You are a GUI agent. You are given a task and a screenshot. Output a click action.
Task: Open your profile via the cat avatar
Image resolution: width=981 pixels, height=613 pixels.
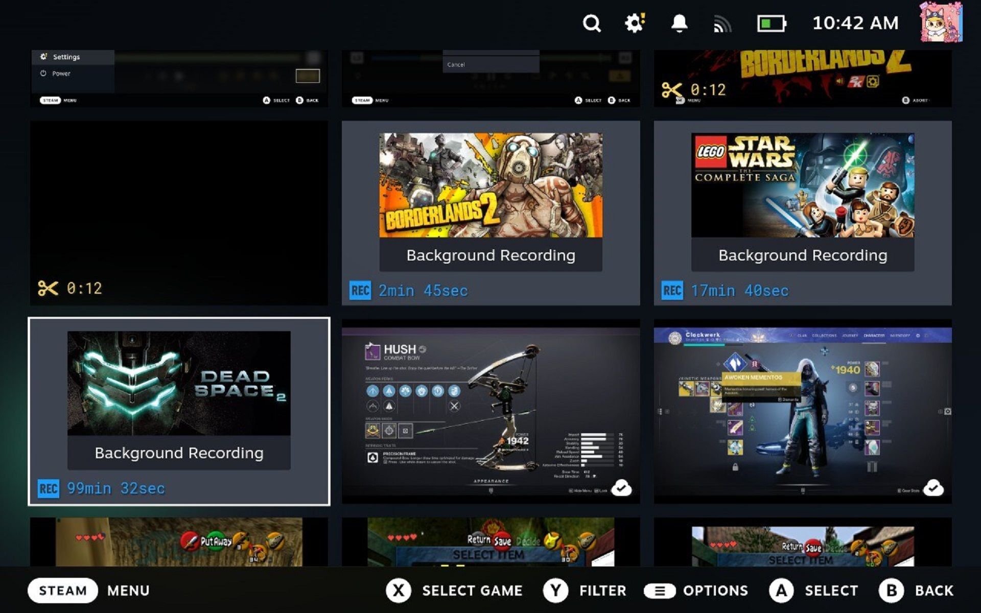940,23
